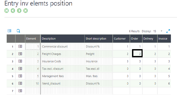
Task: Go to the first record using the green arrow
Action: click(7, 11)
